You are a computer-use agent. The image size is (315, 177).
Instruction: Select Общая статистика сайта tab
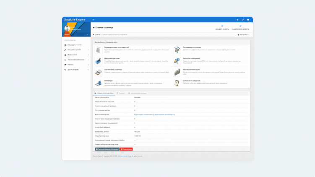click(104, 93)
